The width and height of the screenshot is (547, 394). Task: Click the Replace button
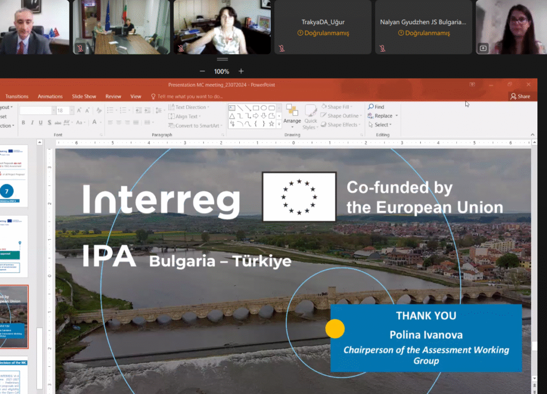(382, 116)
